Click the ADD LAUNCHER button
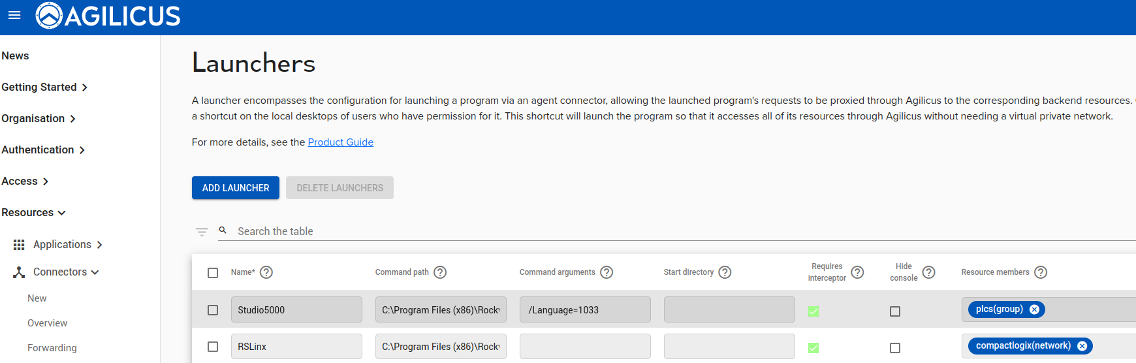The width and height of the screenshot is (1136, 363). point(235,188)
